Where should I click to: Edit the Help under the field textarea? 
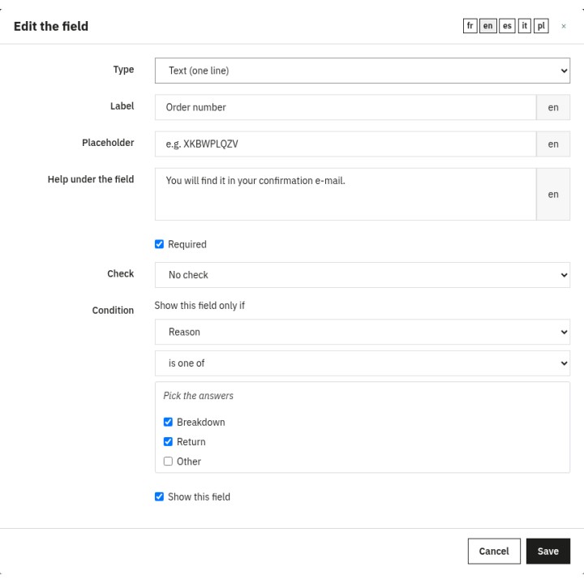[x=346, y=194]
